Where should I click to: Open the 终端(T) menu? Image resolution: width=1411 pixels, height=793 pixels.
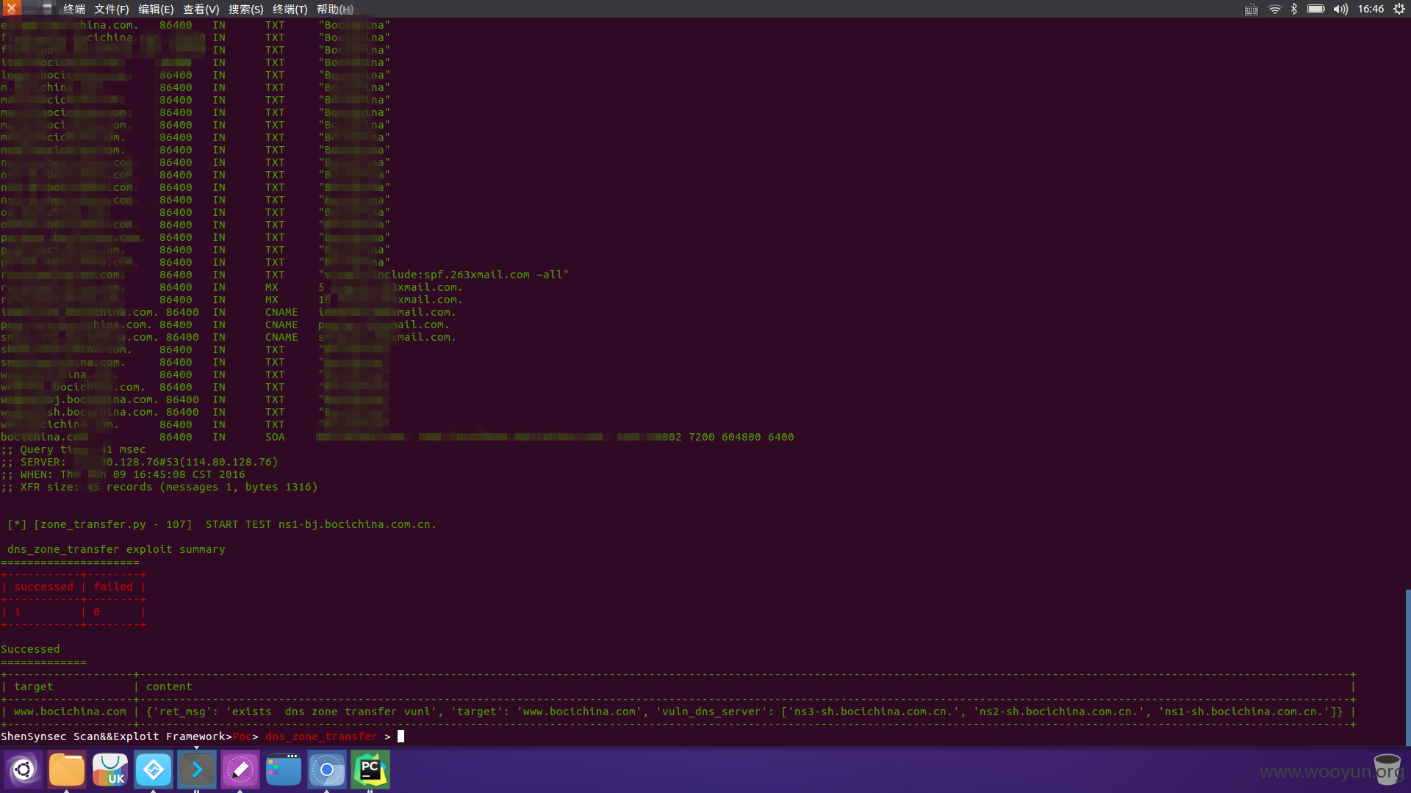click(290, 9)
